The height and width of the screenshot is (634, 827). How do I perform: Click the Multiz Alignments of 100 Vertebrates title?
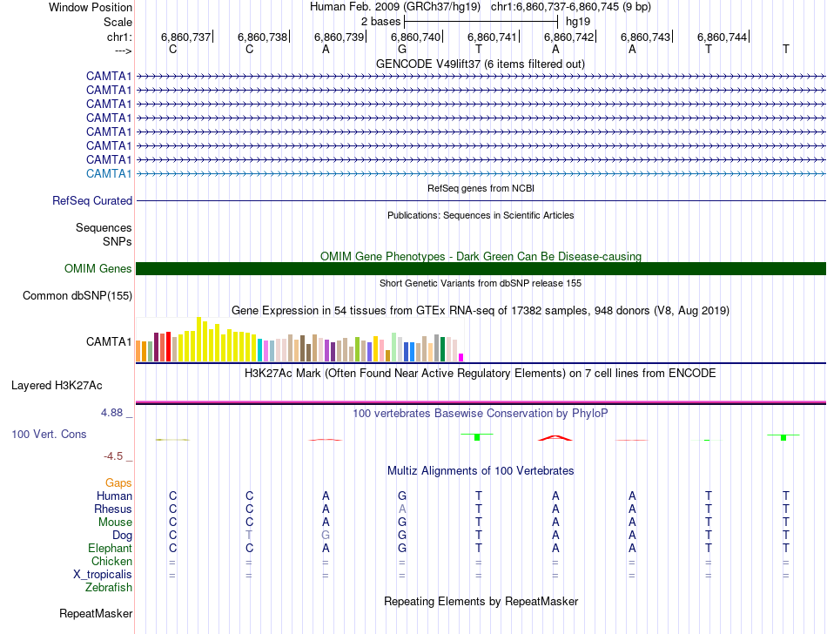[x=481, y=470]
